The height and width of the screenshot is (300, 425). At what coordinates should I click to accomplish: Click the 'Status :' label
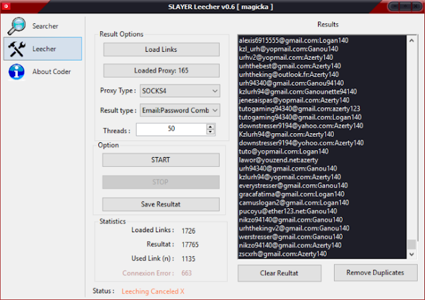(104, 291)
